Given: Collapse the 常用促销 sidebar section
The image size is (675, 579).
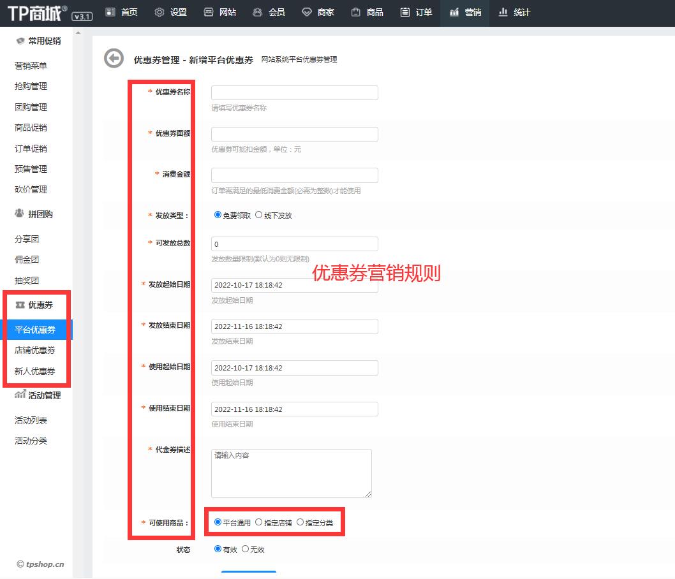Looking at the screenshot, I should click(38, 41).
